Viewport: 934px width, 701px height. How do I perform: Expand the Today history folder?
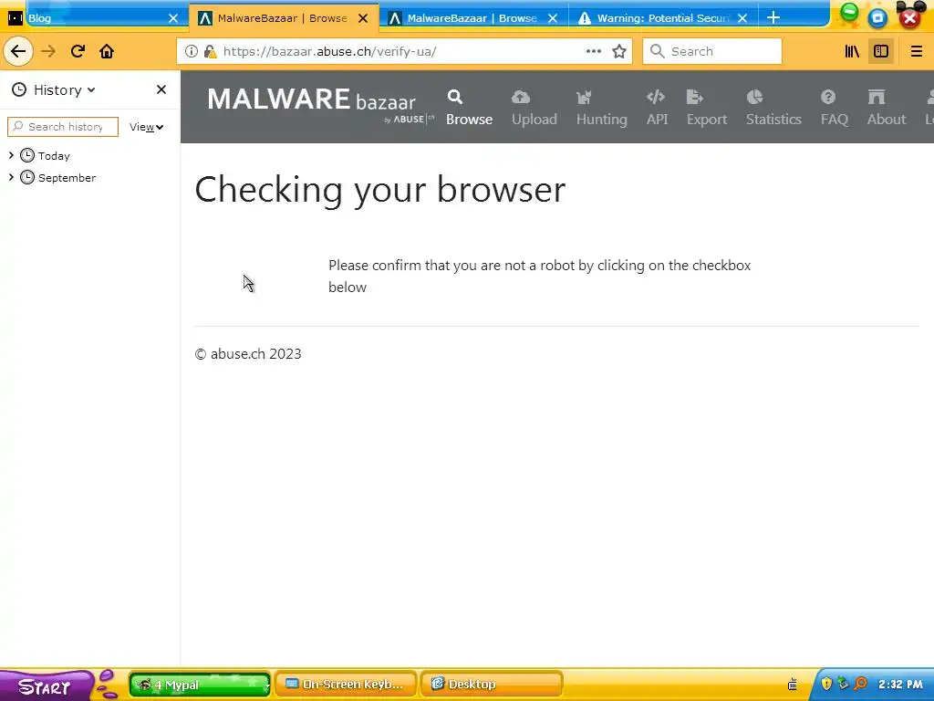coord(11,155)
